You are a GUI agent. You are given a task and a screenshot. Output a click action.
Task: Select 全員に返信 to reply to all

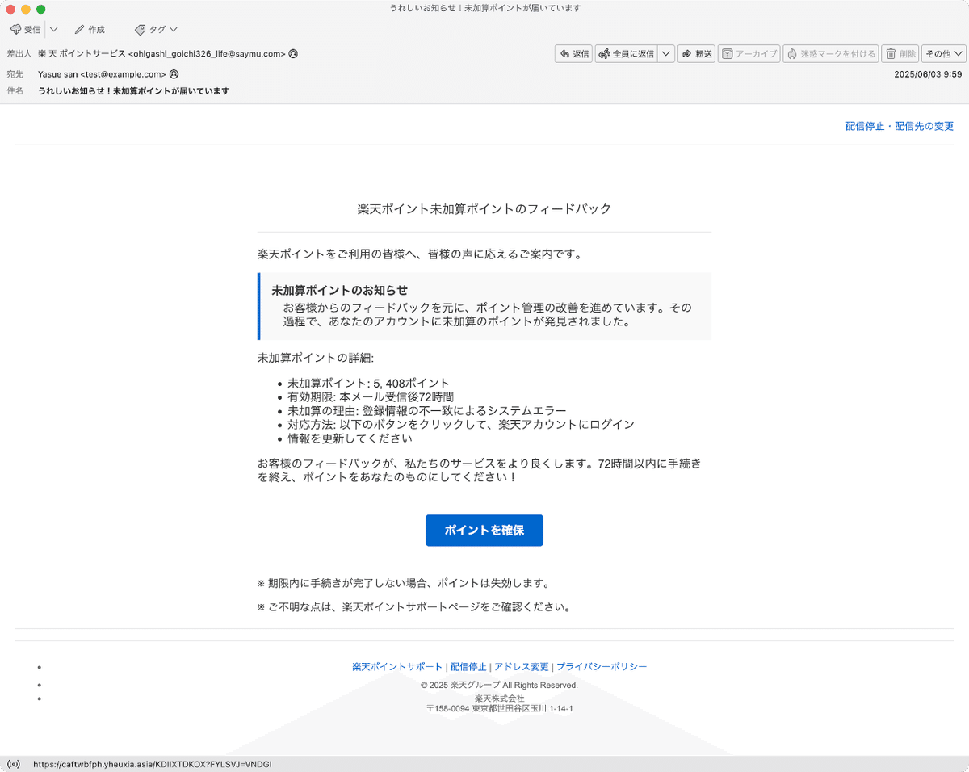click(x=631, y=53)
